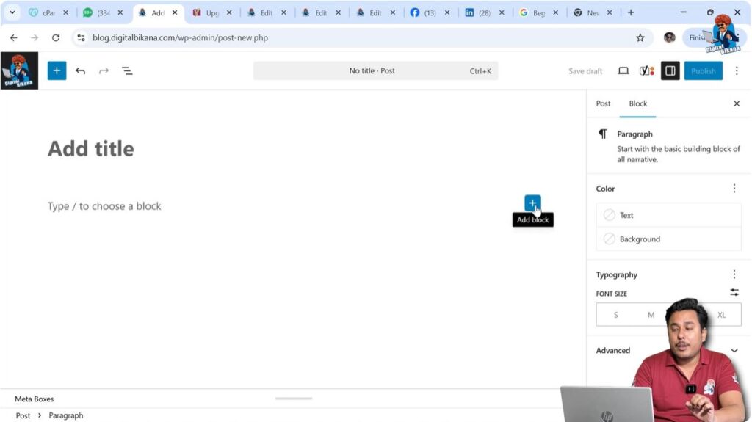Open command palette via No title Post bar

pyautogui.click(x=375, y=71)
